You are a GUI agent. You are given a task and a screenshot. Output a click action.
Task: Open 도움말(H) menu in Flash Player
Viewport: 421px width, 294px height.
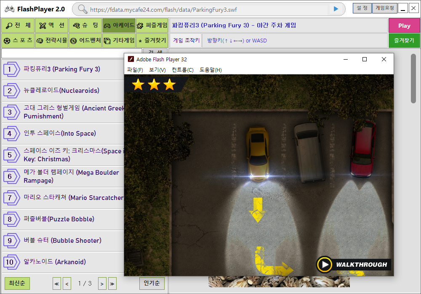210,70
